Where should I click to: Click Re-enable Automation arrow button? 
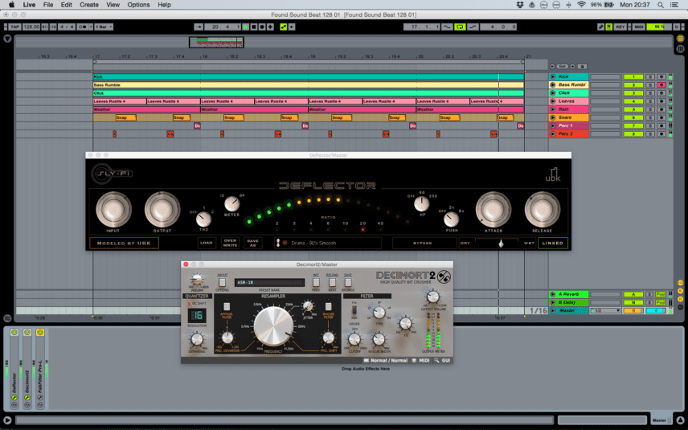(291, 27)
